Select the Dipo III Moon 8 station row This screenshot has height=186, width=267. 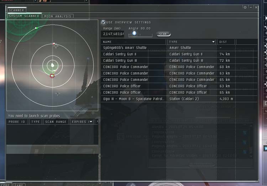[133, 99]
